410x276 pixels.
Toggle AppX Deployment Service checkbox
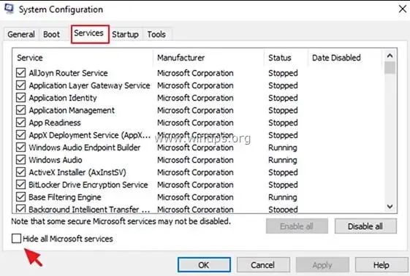(x=20, y=135)
